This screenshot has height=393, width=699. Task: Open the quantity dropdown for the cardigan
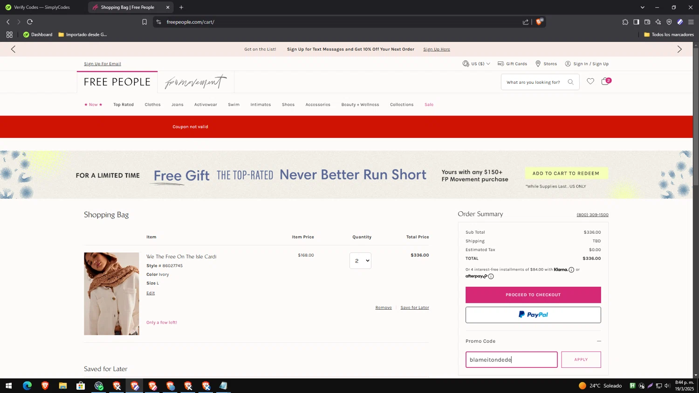coord(360,261)
